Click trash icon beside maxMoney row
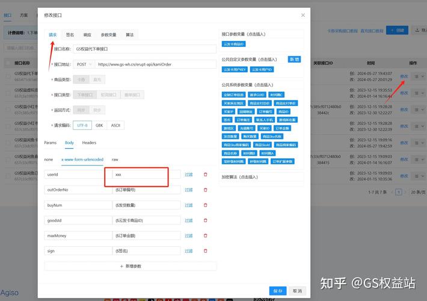 (205, 235)
